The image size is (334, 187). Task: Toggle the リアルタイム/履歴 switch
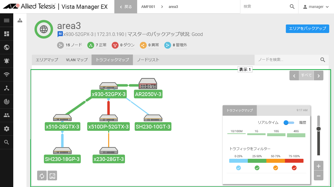coord(289,123)
